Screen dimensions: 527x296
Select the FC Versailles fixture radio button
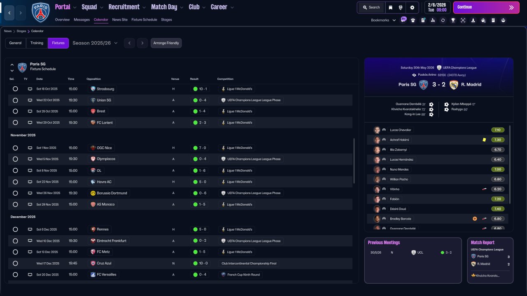point(15,275)
